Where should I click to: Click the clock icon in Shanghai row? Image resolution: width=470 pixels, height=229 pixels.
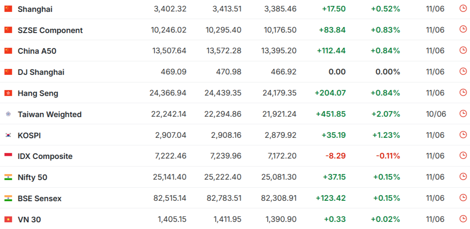463,8
